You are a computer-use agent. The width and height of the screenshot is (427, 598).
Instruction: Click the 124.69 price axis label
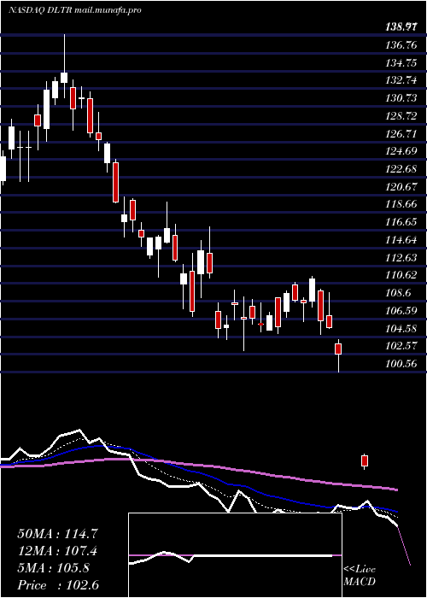tap(401, 151)
